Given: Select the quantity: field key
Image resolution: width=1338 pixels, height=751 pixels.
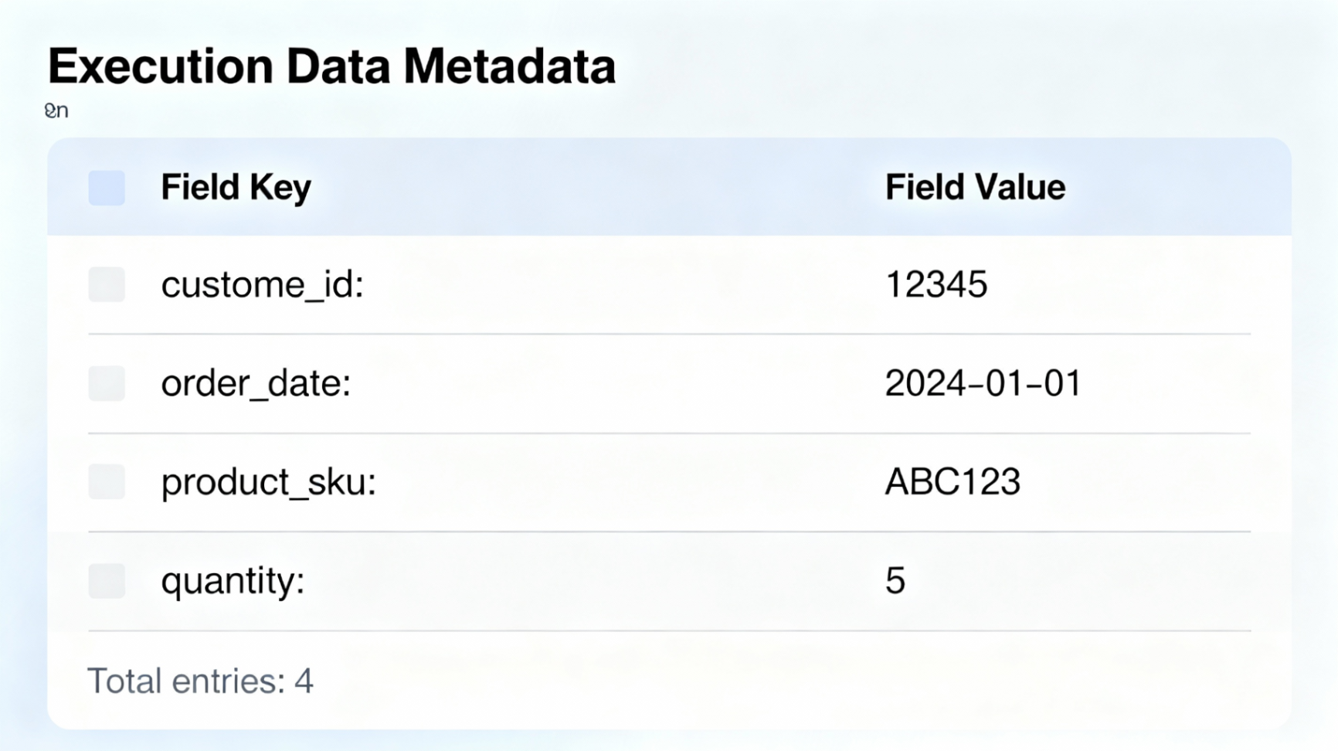Looking at the screenshot, I should 233,581.
